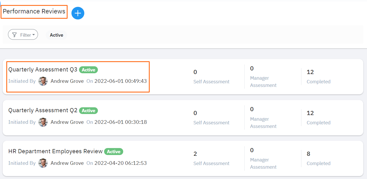Screen dimensions: 367x179
Task: Click Andrew Grove avatar in HR review
Action: coord(43,163)
